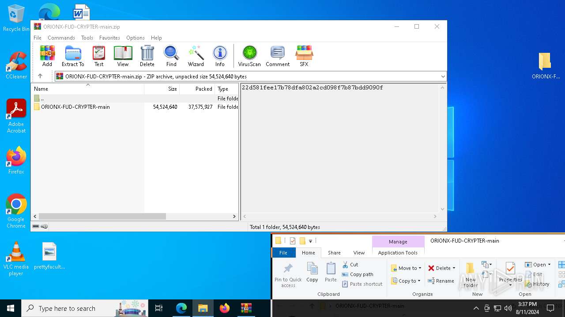Click the Delete icon in WinRAR toolbar
Image resolution: width=565 pixels, height=317 pixels.
click(147, 56)
